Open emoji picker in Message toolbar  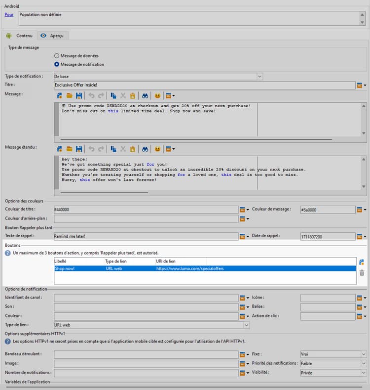click(157, 96)
